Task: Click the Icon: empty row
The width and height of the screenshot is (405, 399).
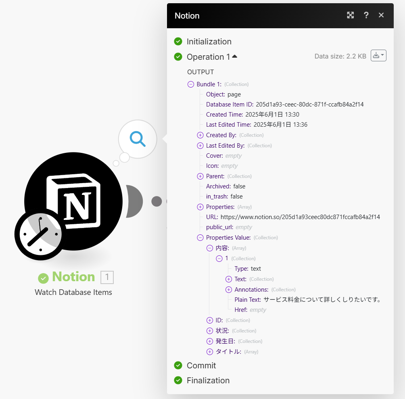Action: coord(222,166)
